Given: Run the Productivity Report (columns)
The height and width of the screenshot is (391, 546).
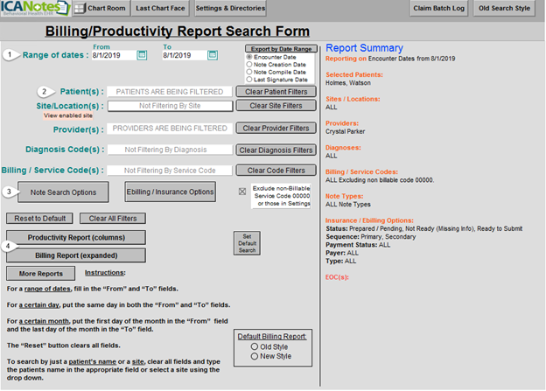Looking at the screenshot, I should pyautogui.click(x=75, y=237).
